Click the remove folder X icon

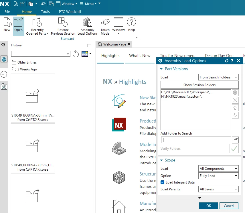point(235,100)
